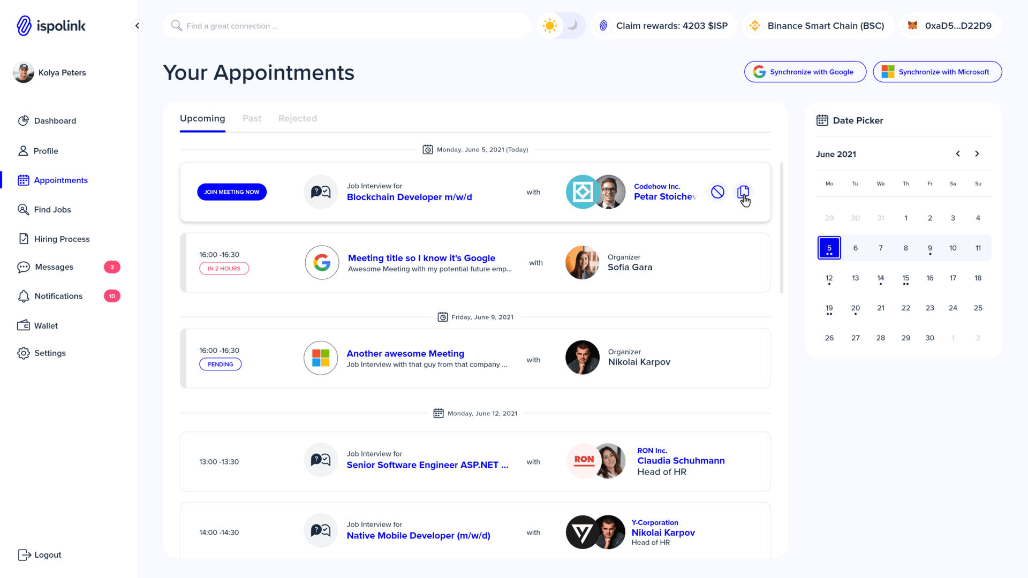This screenshot has height=578, width=1028.
Task: Switch to dark mode
Action: point(572,25)
